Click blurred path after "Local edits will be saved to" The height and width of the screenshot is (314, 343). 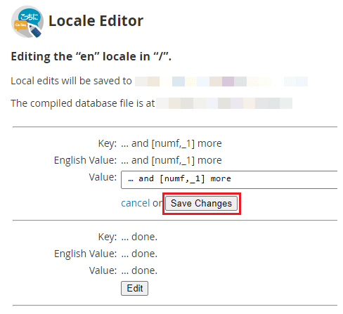pos(221,81)
